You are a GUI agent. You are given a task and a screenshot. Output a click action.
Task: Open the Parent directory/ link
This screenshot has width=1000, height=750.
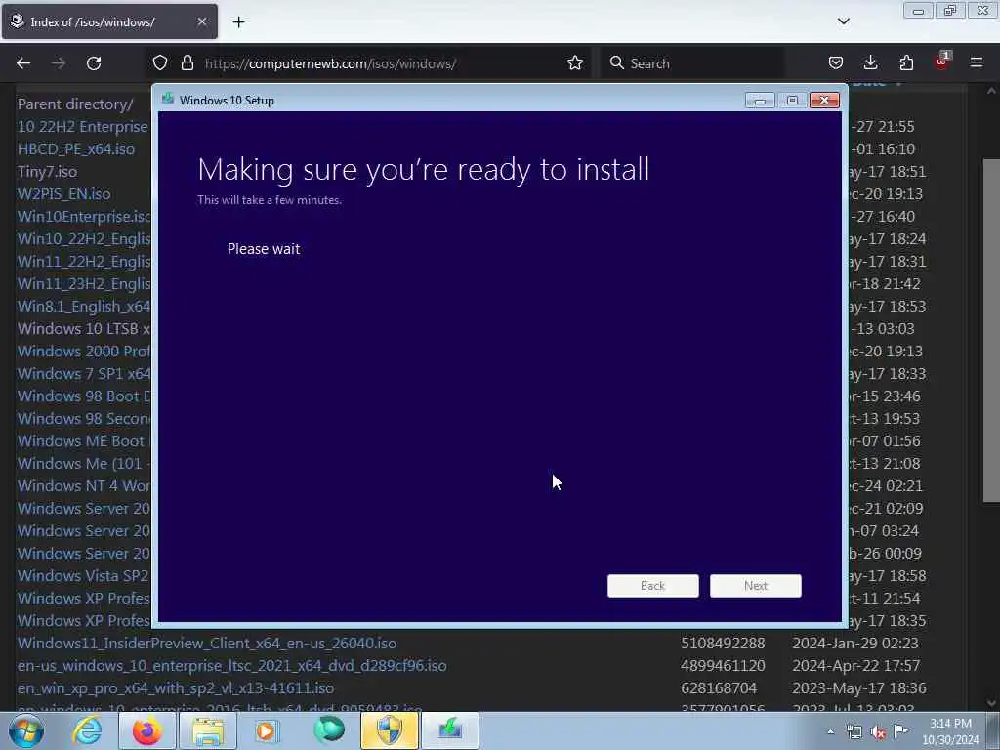tap(75, 104)
